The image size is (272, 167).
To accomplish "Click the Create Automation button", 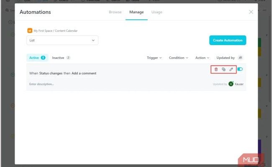I will 228,40.
